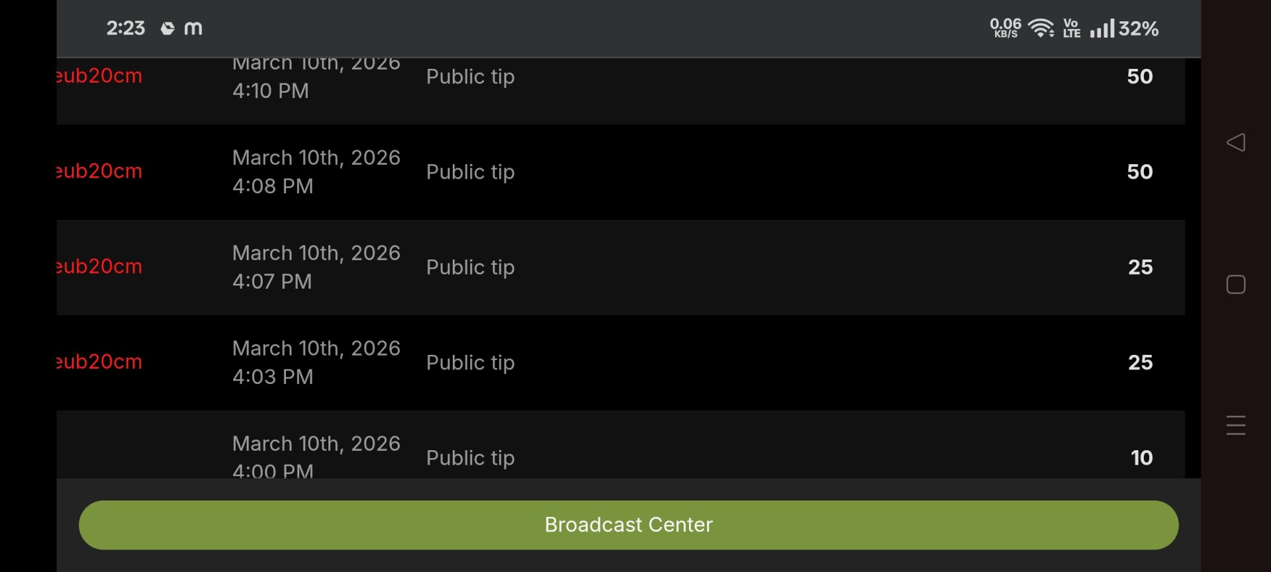
Task: Tap the cellular signal bars icon
Action: tap(1102, 28)
